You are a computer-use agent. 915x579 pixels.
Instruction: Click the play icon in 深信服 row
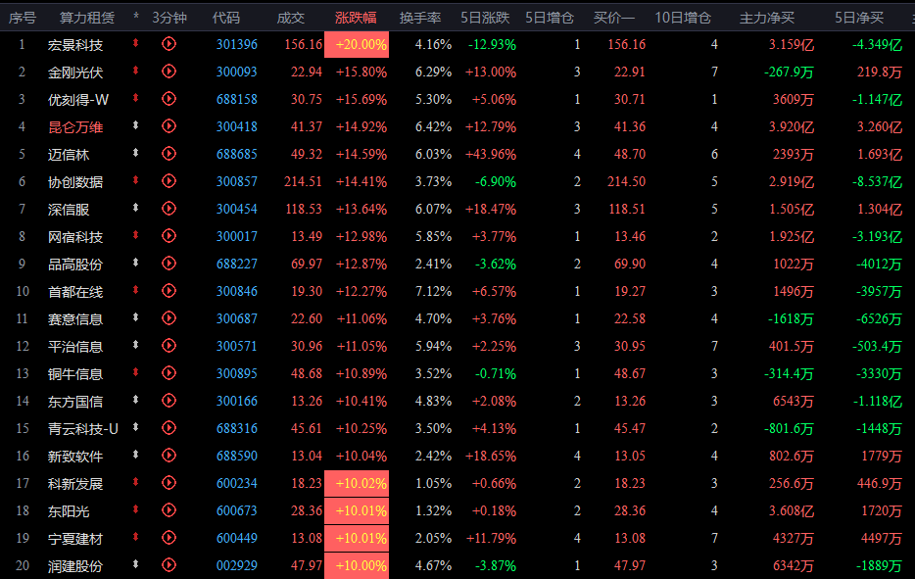pyautogui.click(x=169, y=209)
